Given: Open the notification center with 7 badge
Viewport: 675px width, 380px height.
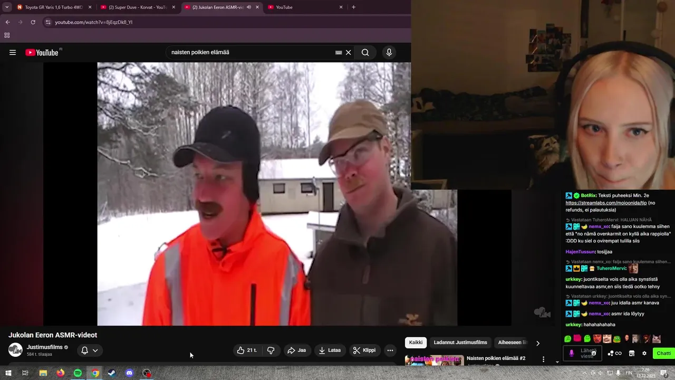Looking at the screenshot, I should tap(664, 373).
